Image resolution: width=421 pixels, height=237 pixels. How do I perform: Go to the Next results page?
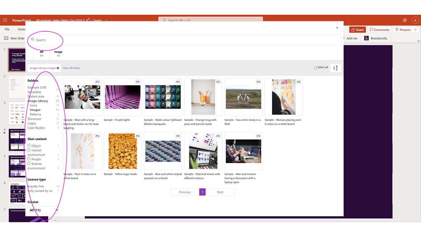click(x=220, y=192)
